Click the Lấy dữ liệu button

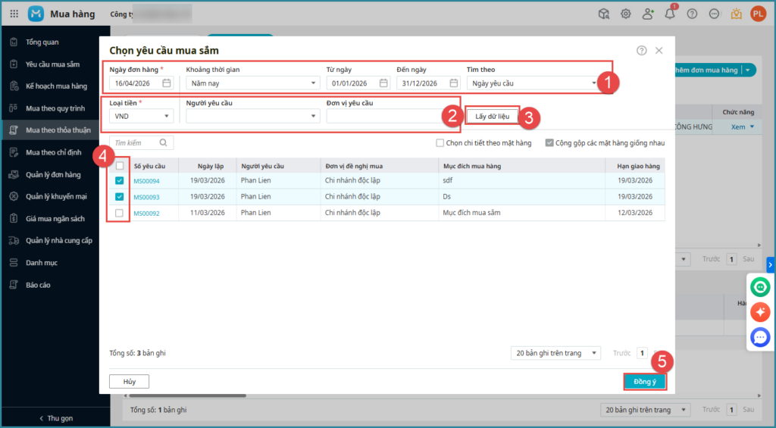point(493,116)
